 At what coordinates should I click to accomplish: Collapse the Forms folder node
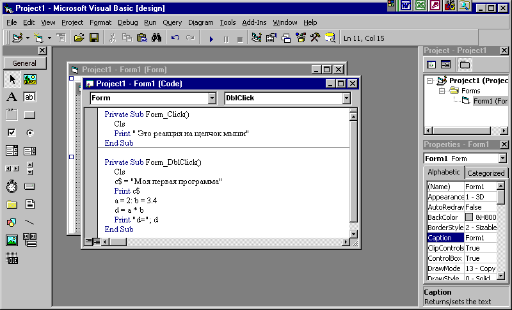tap(442, 91)
